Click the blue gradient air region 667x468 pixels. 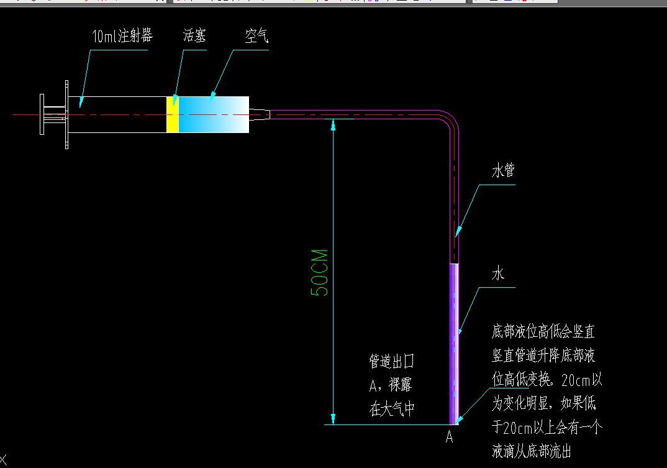pos(213,114)
